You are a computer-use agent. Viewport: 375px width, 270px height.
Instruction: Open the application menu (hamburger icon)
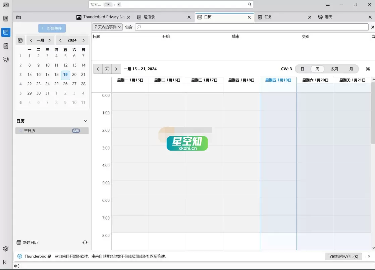coord(328,4)
